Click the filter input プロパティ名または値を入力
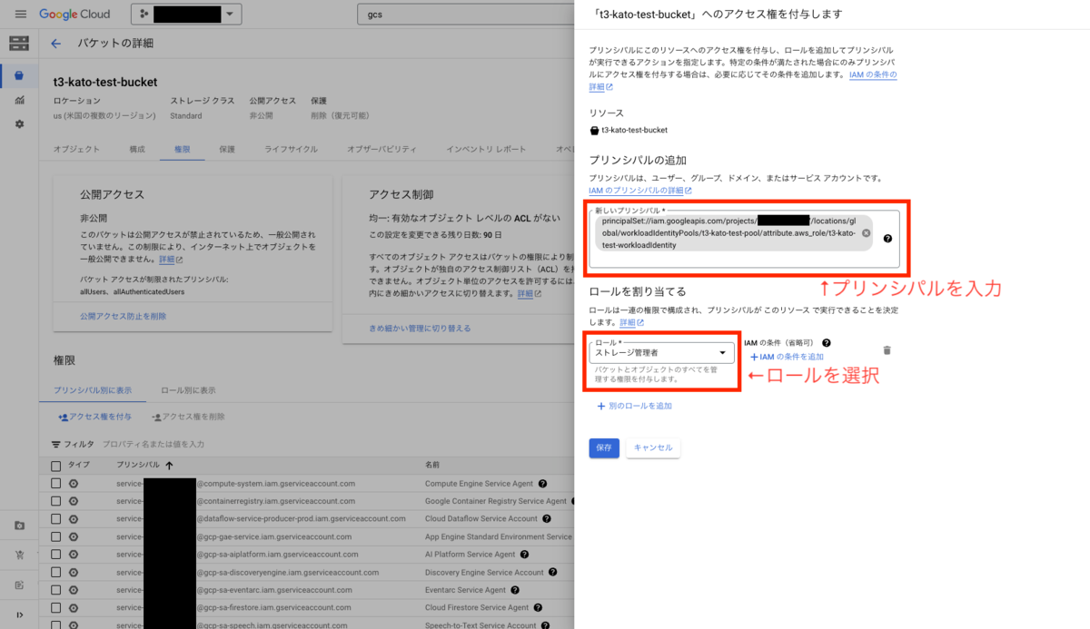 click(x=154, y=445)
